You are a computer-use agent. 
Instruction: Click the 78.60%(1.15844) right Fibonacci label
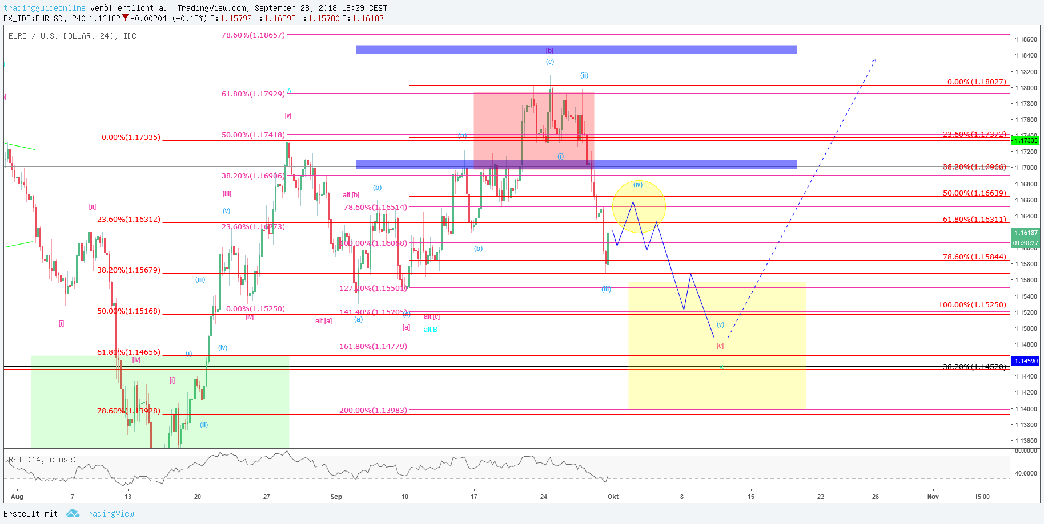point(974,257)
